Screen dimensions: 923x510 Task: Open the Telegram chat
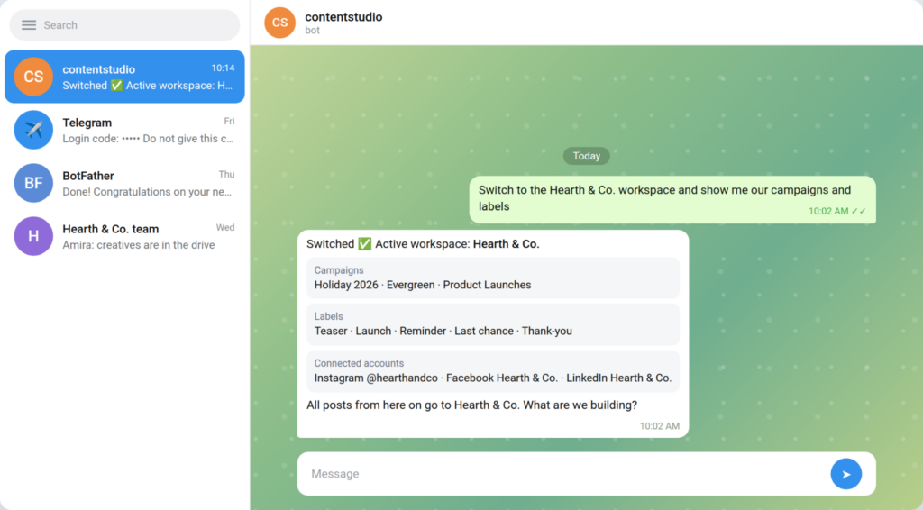[124, 130]
